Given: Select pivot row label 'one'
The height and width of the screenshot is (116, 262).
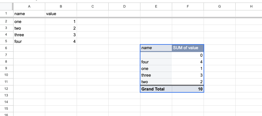Looking at the screenshot, I should [156, 69].
